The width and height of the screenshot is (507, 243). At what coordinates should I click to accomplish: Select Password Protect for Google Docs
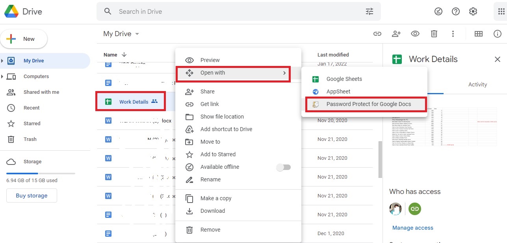tap(368, 104)
